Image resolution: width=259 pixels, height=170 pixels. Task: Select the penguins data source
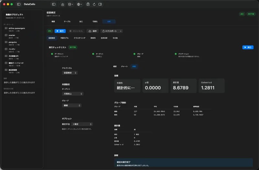tap(22, 43)
